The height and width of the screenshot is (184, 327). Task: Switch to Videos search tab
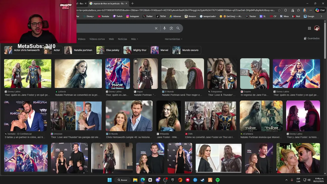pyautogui.click(x=81, y=39)
